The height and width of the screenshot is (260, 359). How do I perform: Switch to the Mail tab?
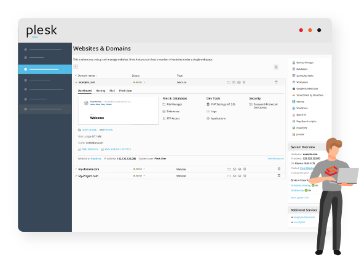click(112, 91)
